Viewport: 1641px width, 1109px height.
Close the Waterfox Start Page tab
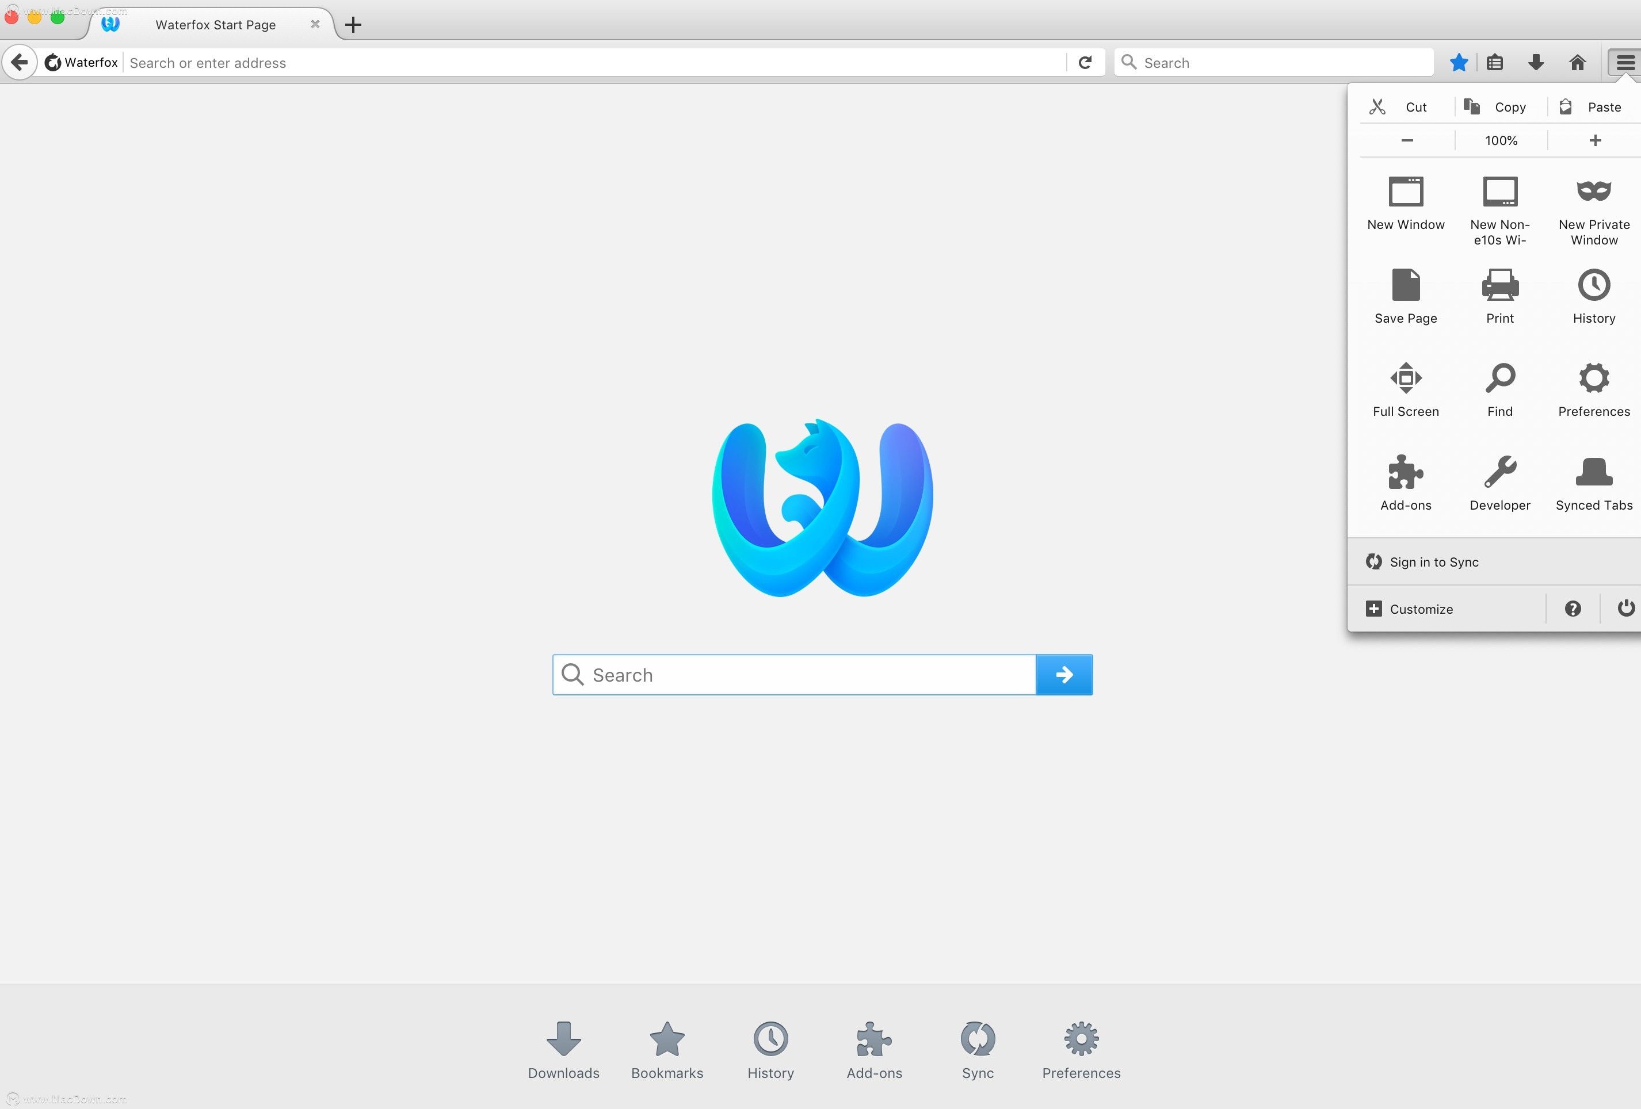[x=315, y=24]
